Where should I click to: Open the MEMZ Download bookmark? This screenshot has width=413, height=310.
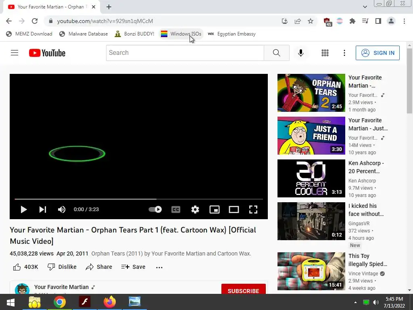tap(29, 34)
